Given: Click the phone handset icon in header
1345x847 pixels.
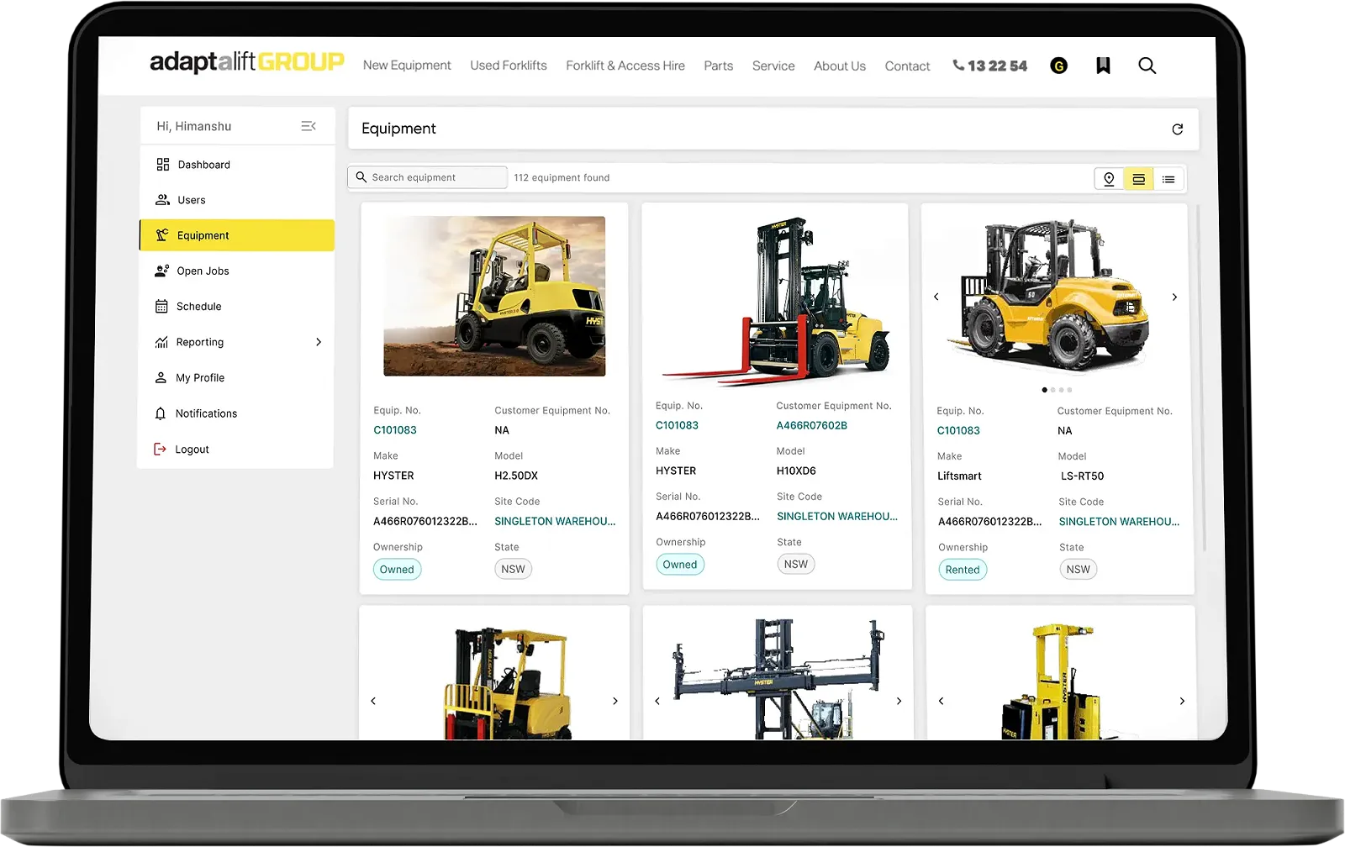Looking at the screenshot, I should tap(958, 65).
